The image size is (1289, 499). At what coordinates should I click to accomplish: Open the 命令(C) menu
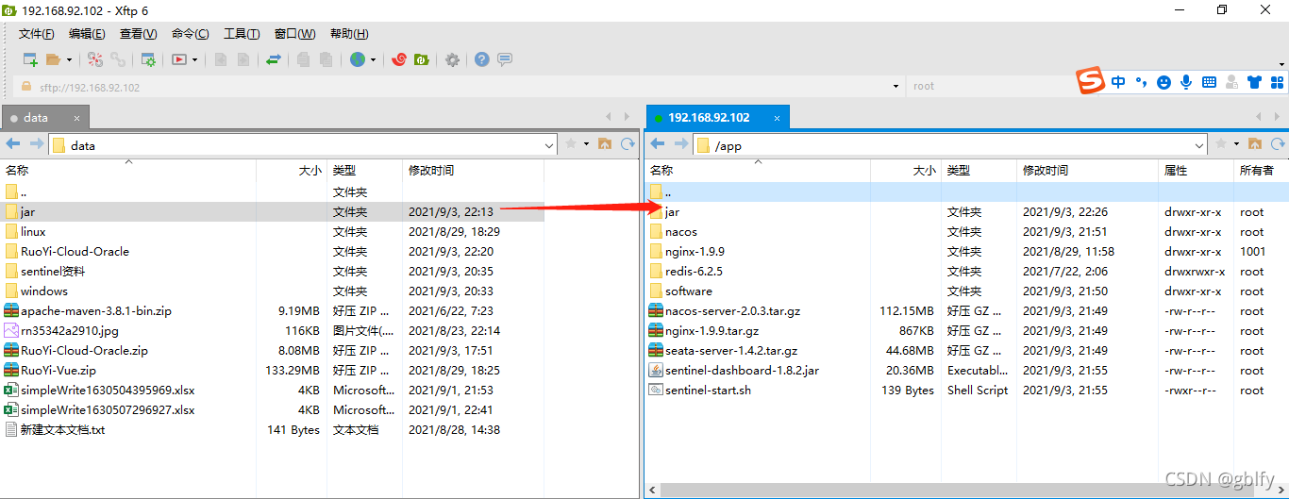190,34
